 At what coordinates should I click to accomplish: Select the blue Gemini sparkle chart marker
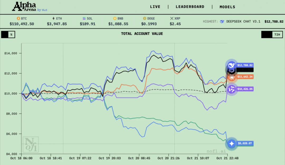tap(231, 144)
